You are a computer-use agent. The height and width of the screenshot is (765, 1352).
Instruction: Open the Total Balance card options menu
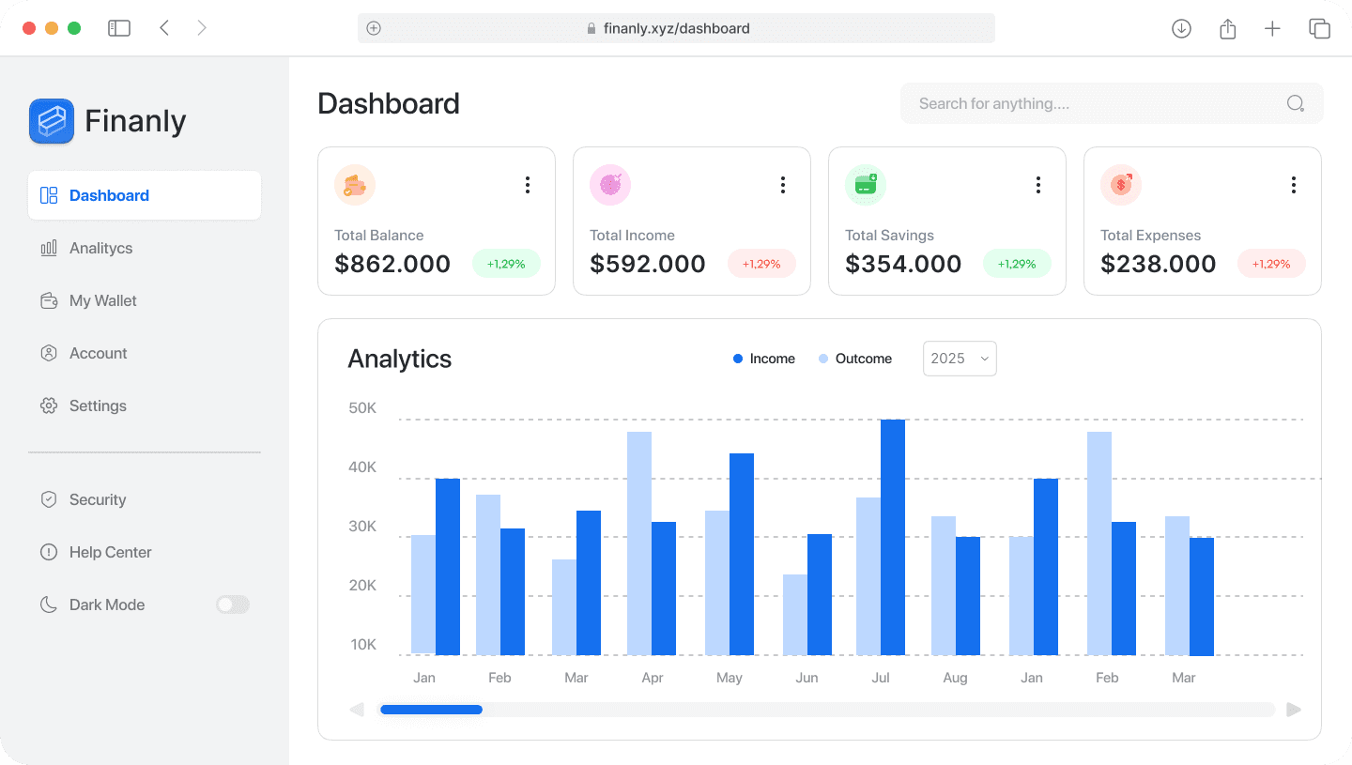tap(528, 185)
